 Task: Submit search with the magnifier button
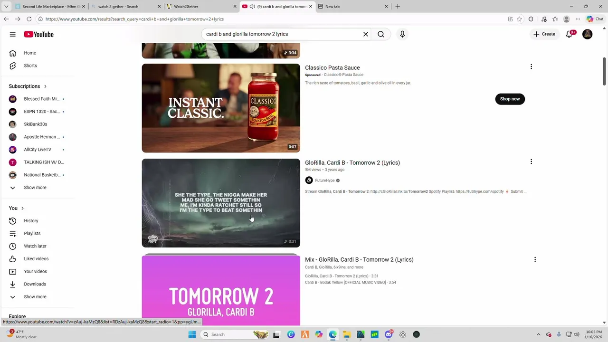(381, 34)
